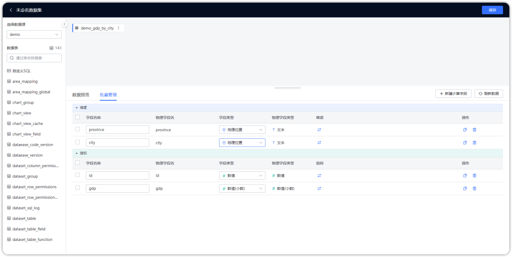
Task: Delete the city field using the trash icon
Action: point(474,142)
